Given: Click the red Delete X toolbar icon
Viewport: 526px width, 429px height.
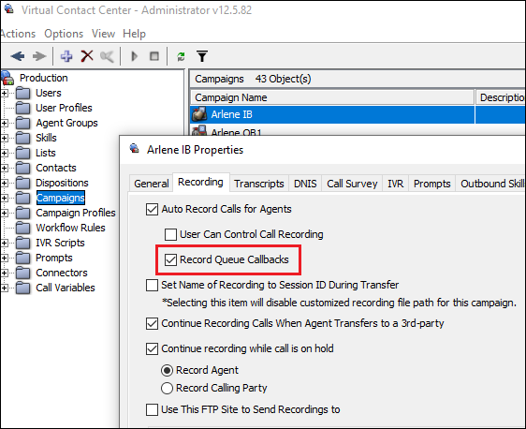Looking at the screenshot, I should click(87, 56).
